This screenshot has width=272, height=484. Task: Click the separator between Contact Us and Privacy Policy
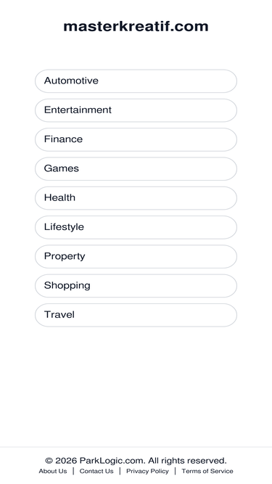pos(120,471)
